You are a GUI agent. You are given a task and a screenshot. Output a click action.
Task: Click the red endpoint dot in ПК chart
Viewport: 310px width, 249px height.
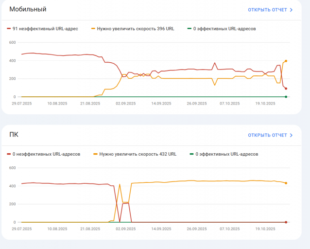[286, 222]
